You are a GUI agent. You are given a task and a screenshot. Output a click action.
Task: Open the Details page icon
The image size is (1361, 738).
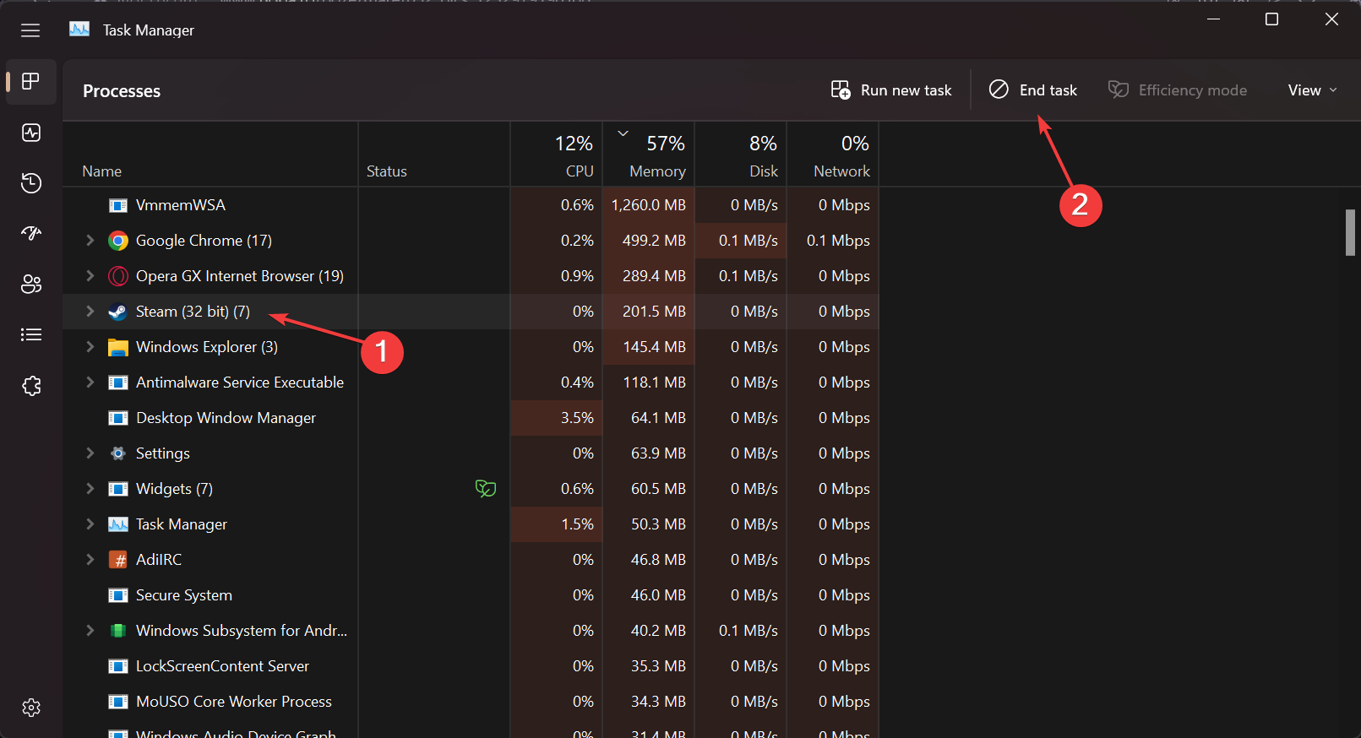tap(31, 335)
